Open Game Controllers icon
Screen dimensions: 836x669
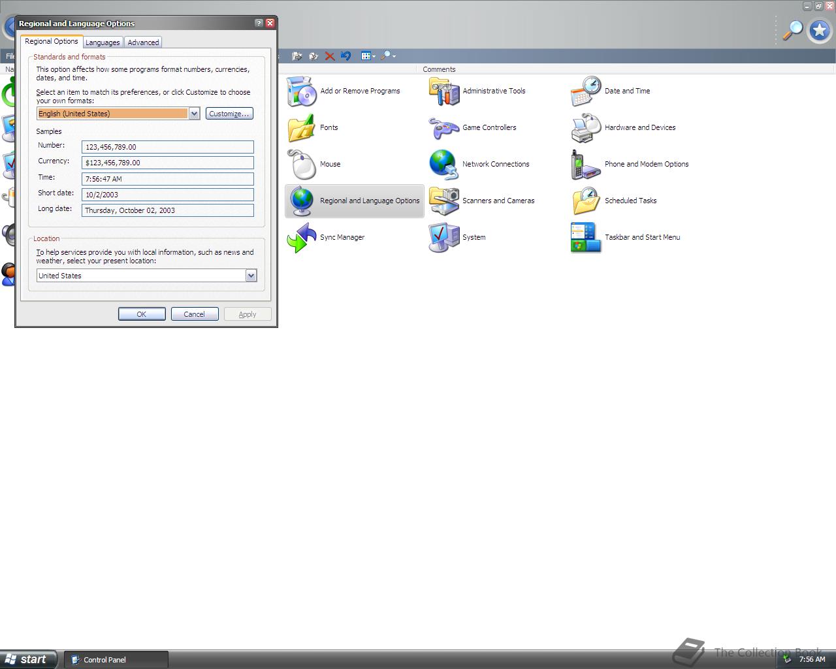[x=444, y=128]
